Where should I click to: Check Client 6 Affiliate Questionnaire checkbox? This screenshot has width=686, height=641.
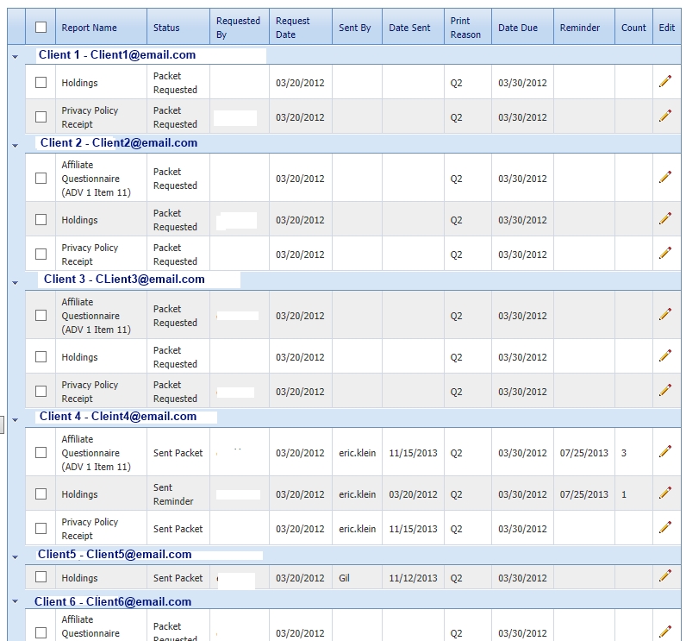tap(41, 632)
